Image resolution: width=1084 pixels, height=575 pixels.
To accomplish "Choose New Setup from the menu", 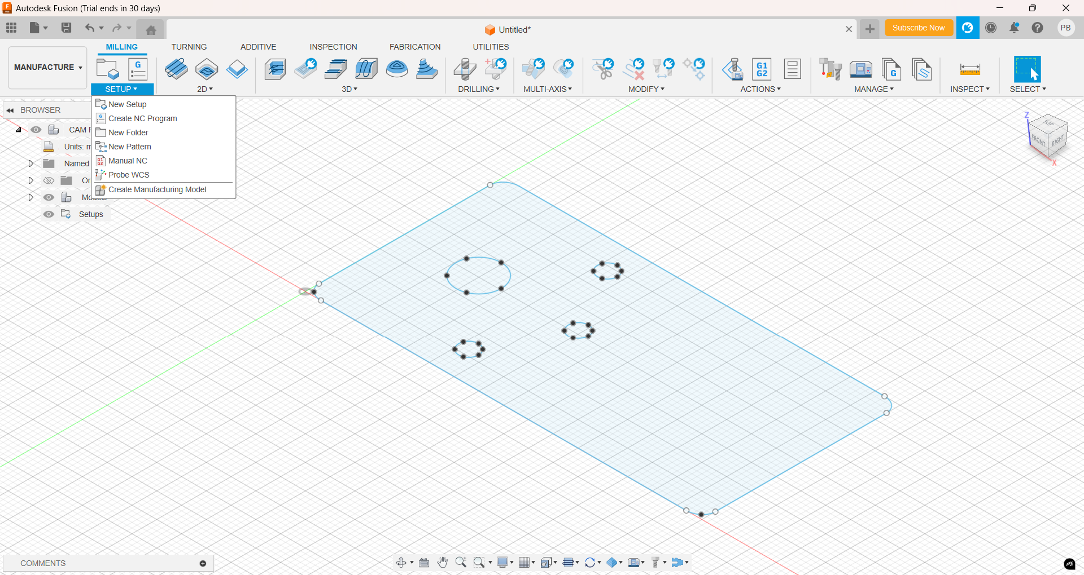I will [x=164, y=104].
